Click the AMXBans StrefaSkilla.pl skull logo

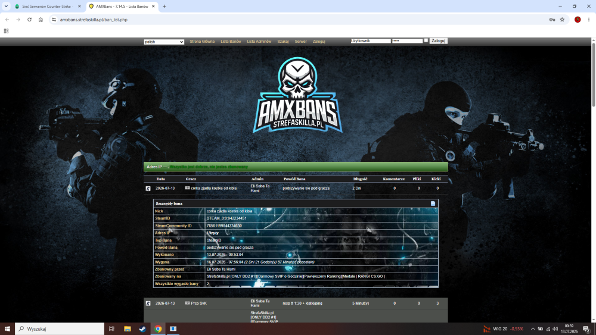(297, 95)
